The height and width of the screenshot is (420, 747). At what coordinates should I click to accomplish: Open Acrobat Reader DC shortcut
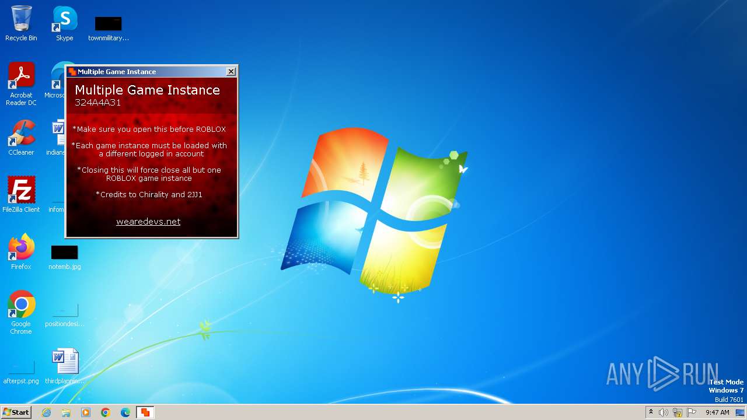[x=21, y=84]
